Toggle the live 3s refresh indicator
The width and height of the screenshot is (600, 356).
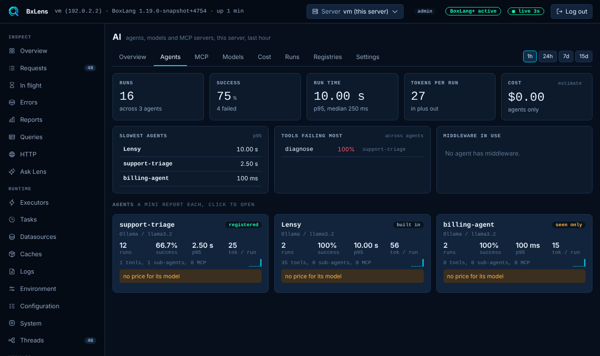tap(525, 11)
